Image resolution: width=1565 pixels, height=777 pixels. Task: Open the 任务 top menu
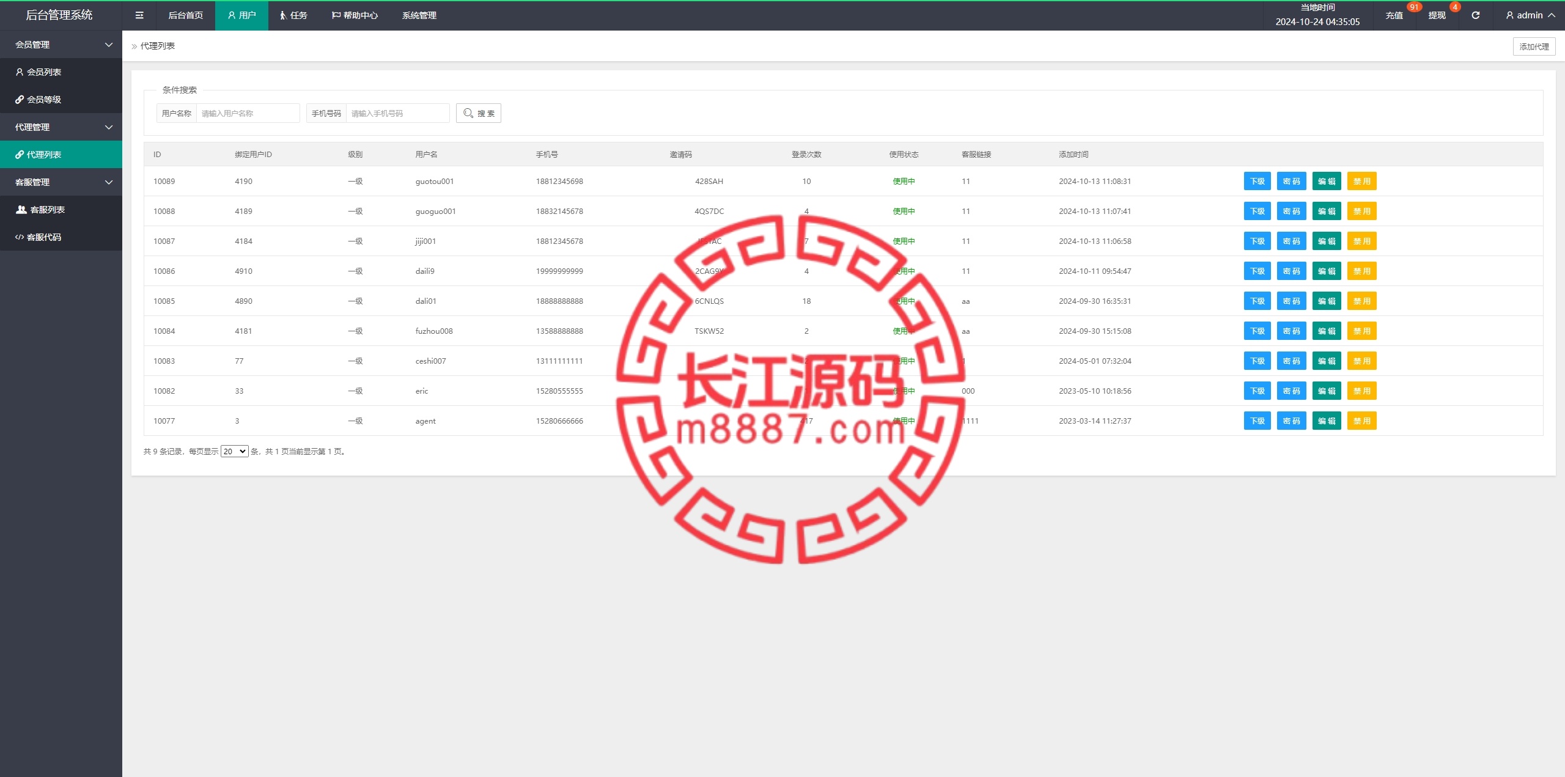click(x=293, y=15)
